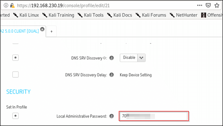Screen dimensions: 223x126
Task: Open a new browser tab
Action: [51, 31]
